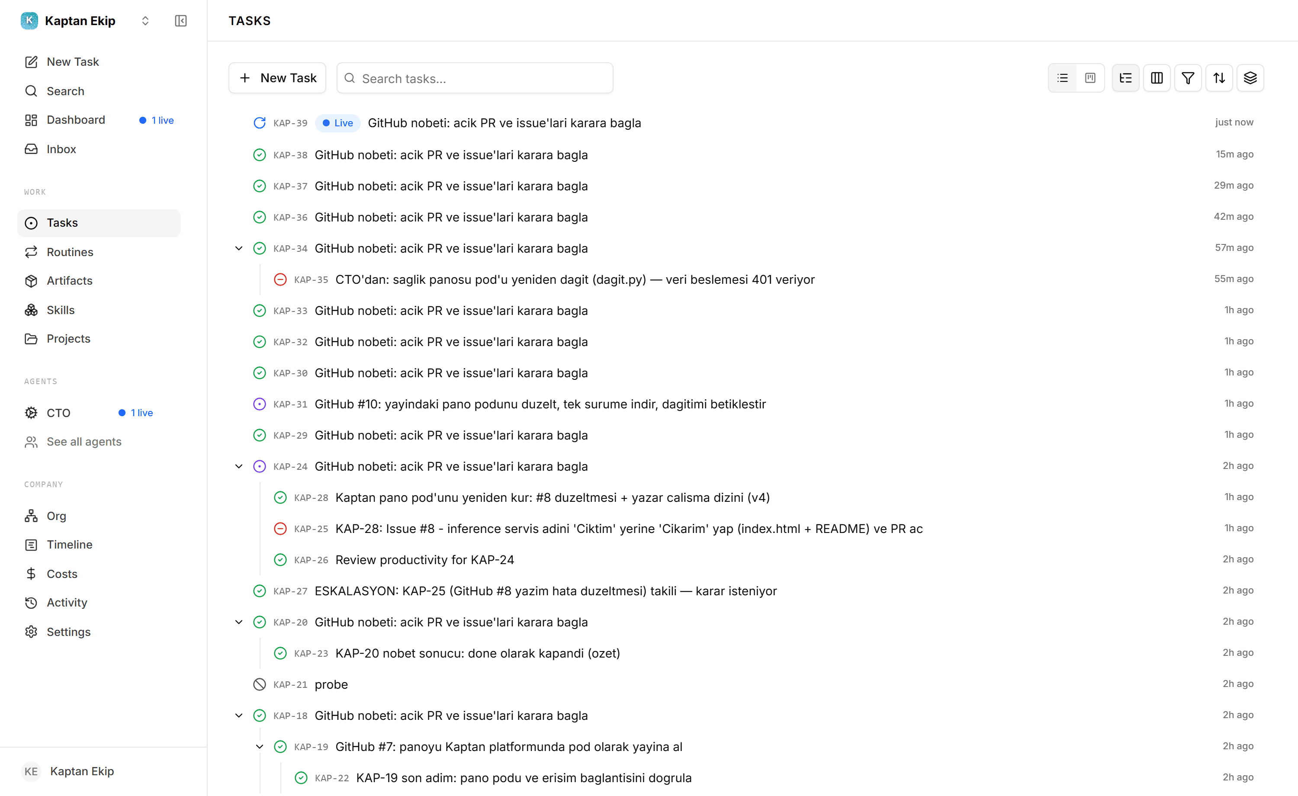
Task: Collapse the KAP-24 task subtree
Action: click(x=239, y=466)
